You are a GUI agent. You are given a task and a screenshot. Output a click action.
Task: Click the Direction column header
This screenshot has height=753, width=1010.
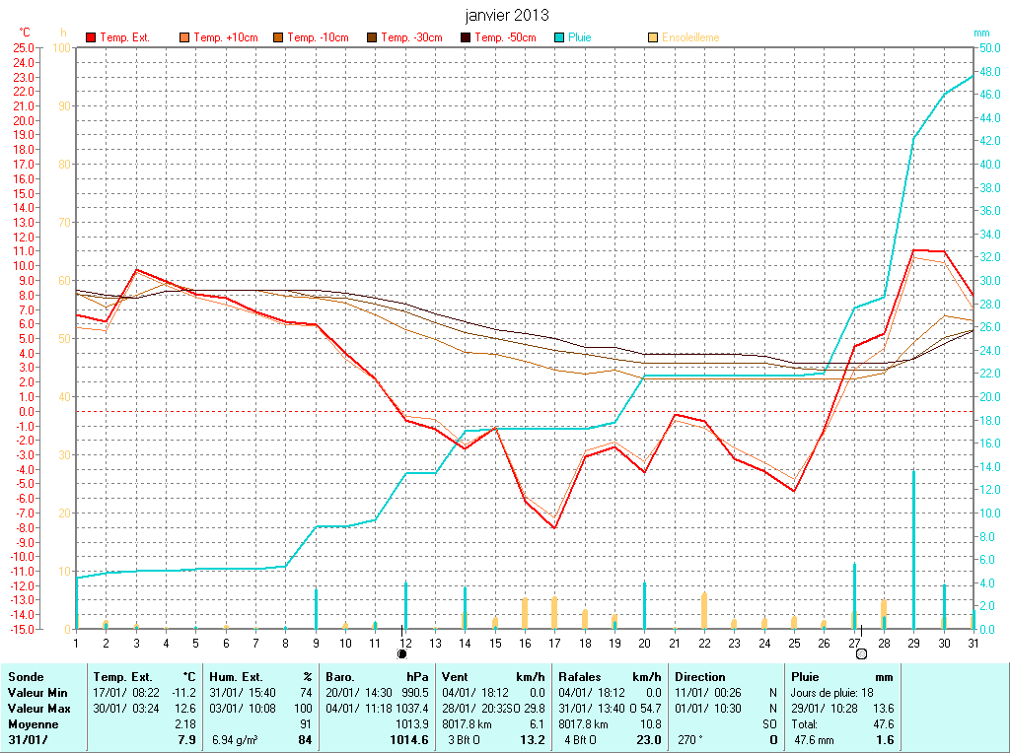700,677
